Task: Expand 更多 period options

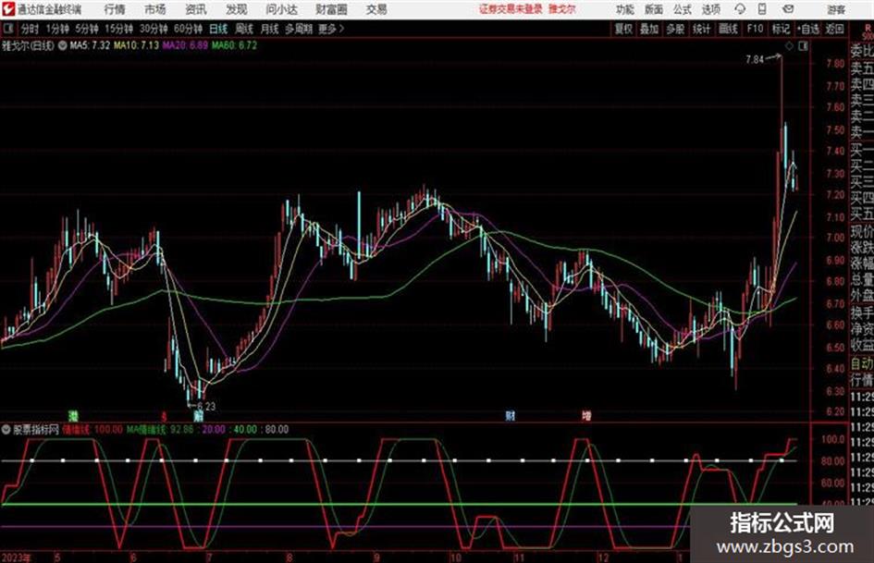Action: click(x=331, y=29)
